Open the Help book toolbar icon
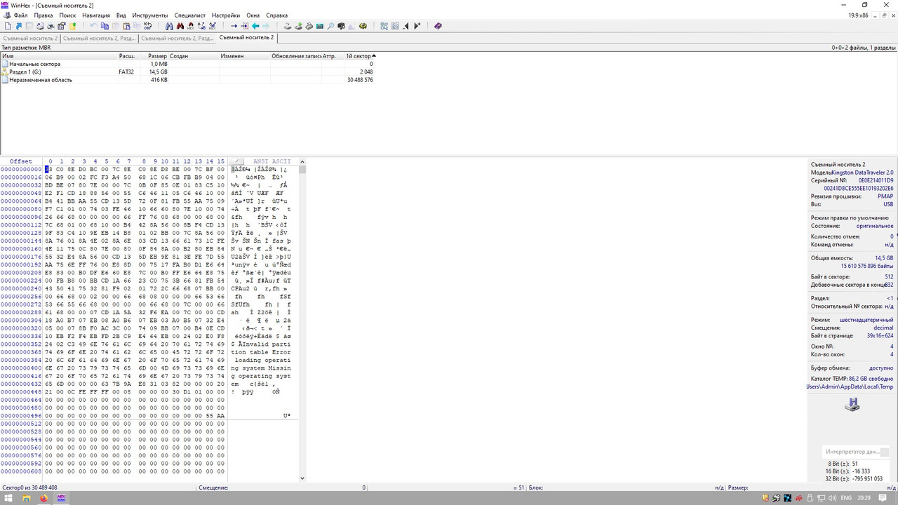The width and height of the screenshot is (898, 505). click(438, 26)
